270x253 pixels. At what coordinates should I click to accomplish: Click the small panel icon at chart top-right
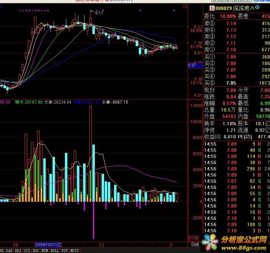[x=185, y=6]
